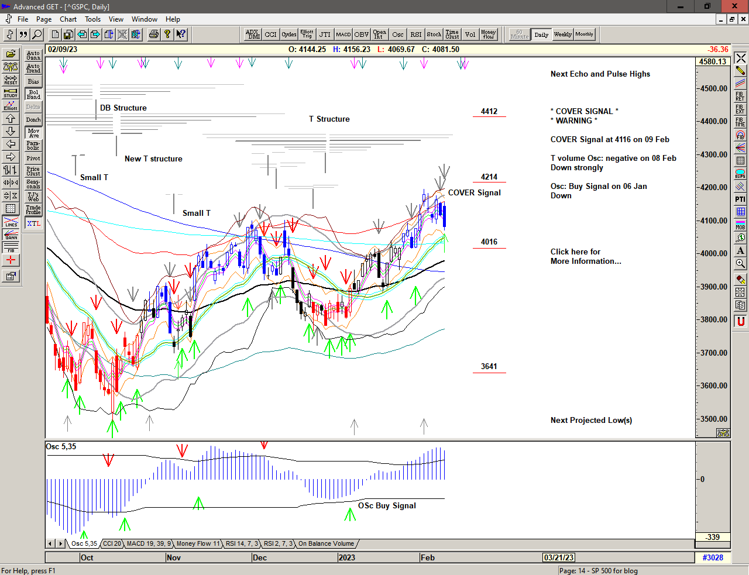Screen dimensions: 749x575
Task: Select the eraser tool in right toolbar
Action: [x=740, y=280]
